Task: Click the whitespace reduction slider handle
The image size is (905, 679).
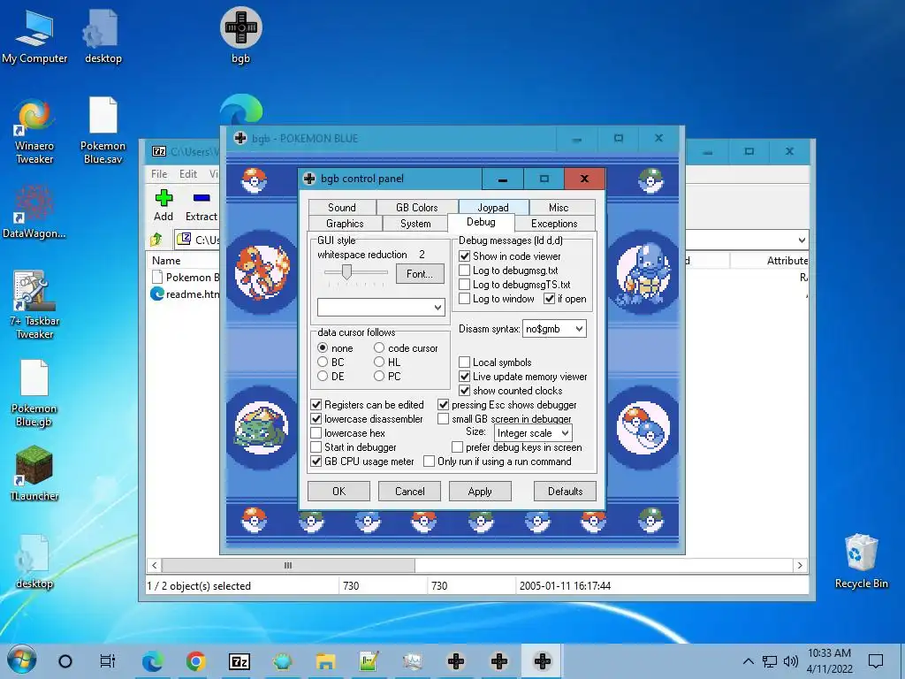Action: (x=346, y=272)
